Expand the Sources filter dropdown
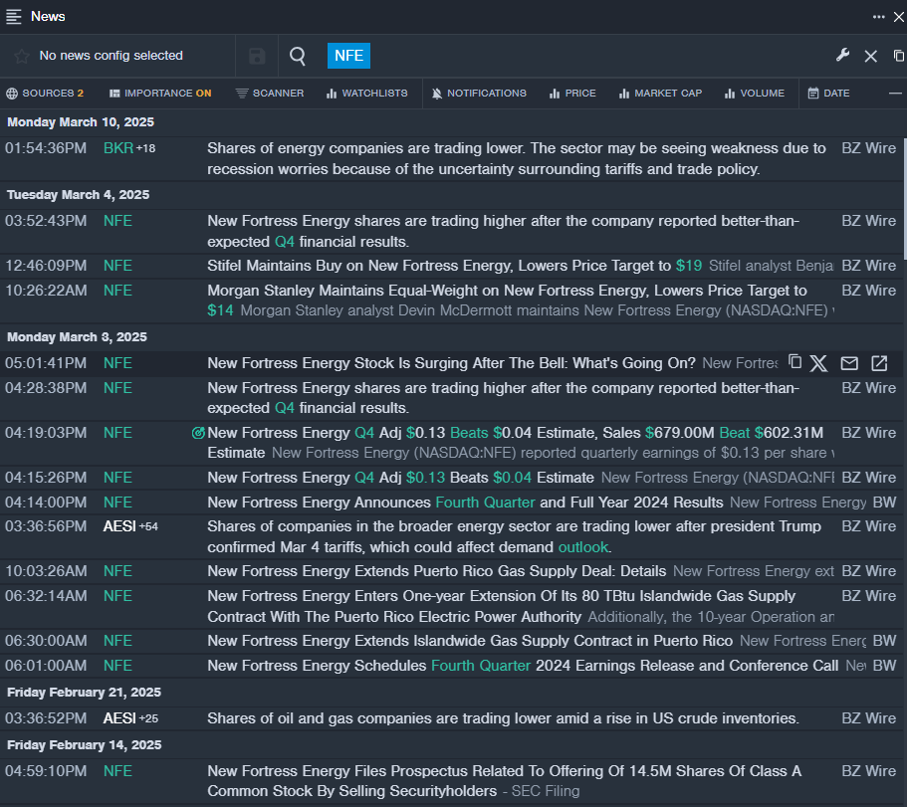 click(45, 94)
